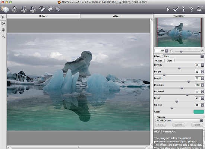Switch to the Glare tab
205x149 pixels.
pyautogui.click(x=170, y=61)
